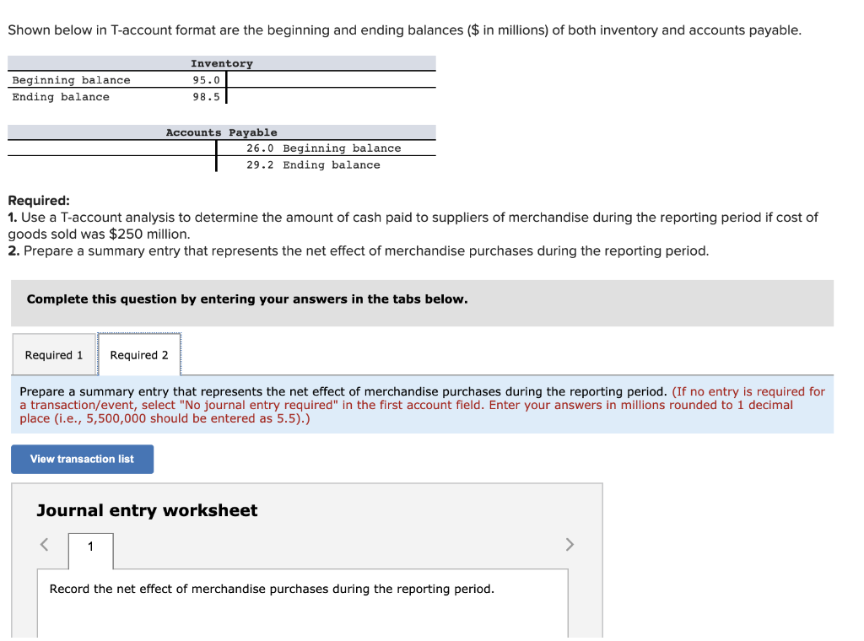
Task: Click the Inventory T-account header
Action: coord(221,62)
